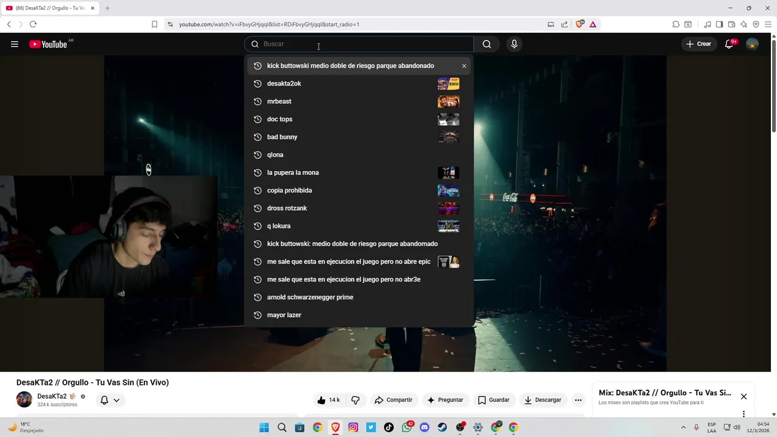Dislike the video with thumbs down
The image size is (777, 437).
click(x=356, y=400)
